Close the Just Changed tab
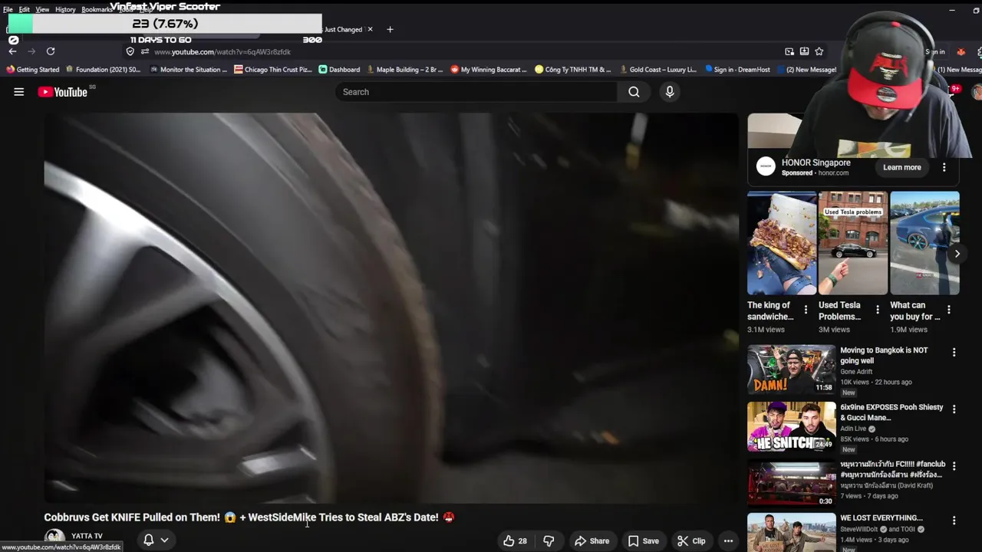 pos(370,29)
